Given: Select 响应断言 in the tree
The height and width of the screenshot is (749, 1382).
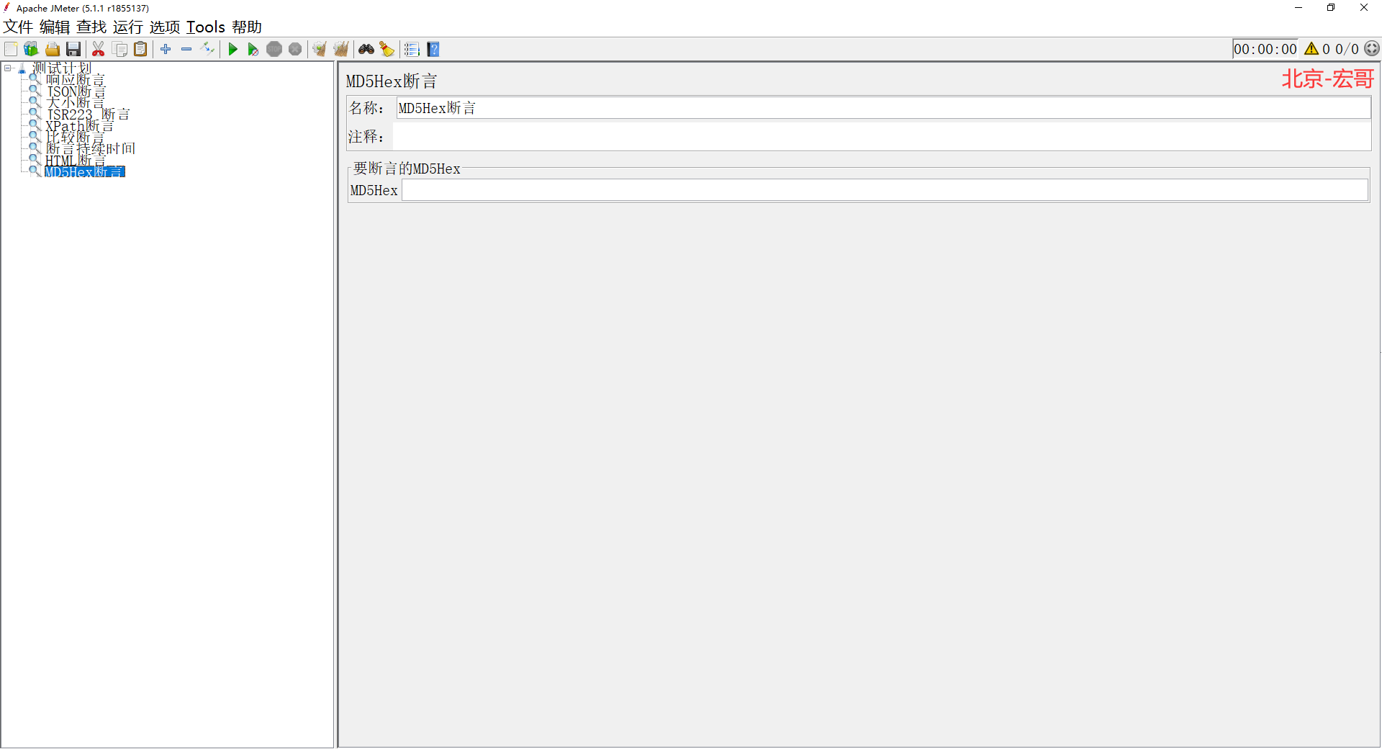Looking at the screenshot, I should coord(76,80).
